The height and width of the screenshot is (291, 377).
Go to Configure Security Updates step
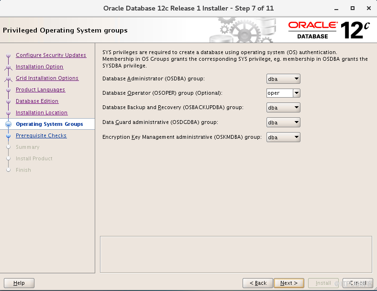pyautogui.click(x=51, y=55)
